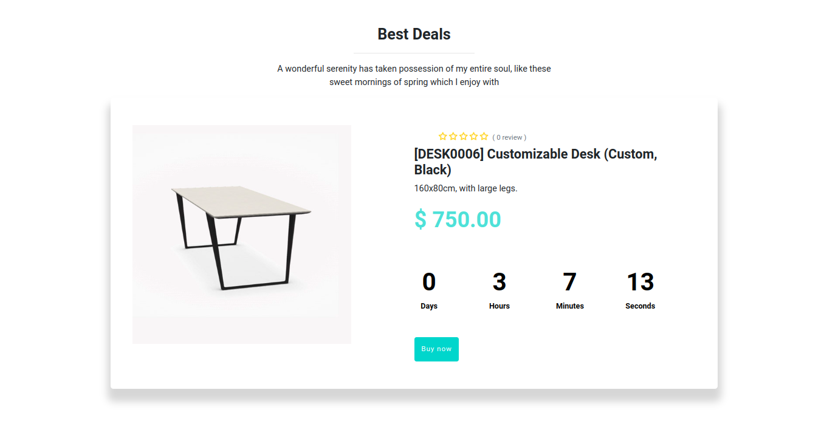Screen dimensions: 824x421
Task: Click the Minutes countdown value
Action: pyautogui.click(x=569, y=282)
